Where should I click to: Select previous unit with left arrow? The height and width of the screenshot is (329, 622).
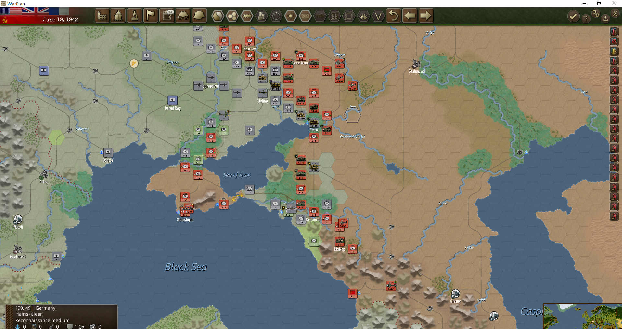[x=410, y=16]
